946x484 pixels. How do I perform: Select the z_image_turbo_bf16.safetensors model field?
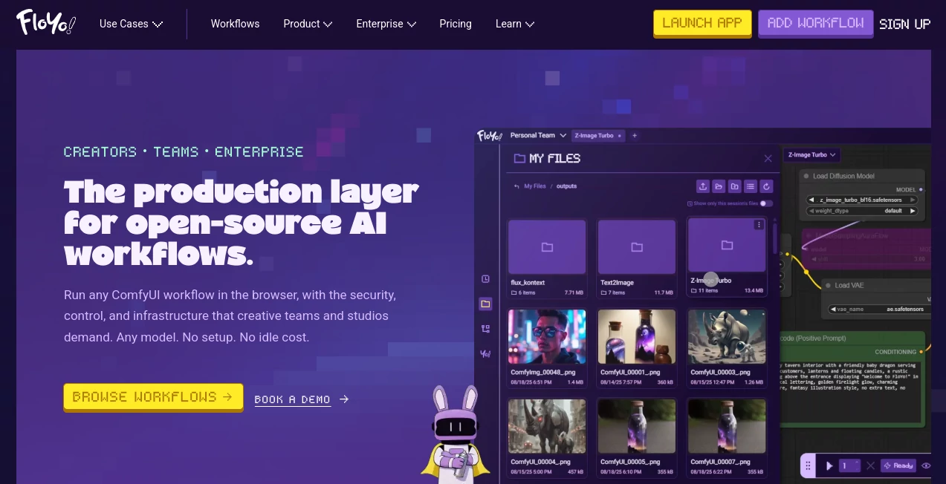pyautogui.click(x=862, y=200)
